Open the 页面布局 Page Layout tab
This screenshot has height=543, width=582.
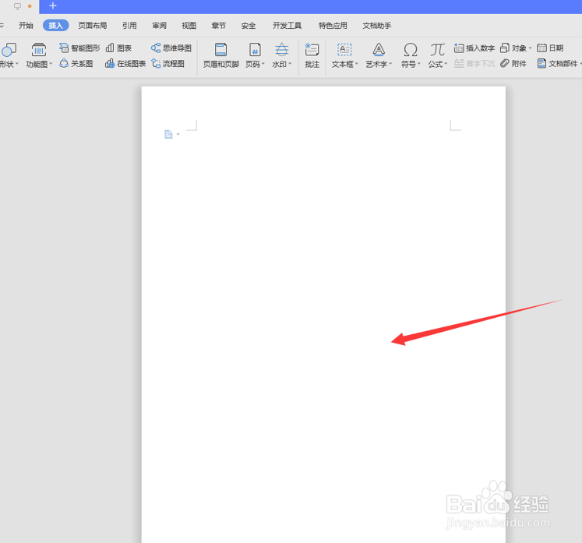point(93,25)
